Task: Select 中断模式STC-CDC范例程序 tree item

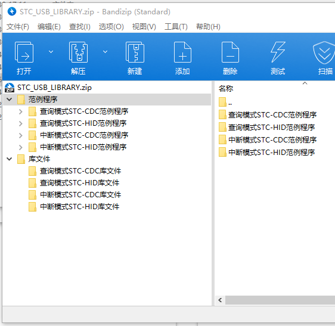Action: tap(84, 135)
